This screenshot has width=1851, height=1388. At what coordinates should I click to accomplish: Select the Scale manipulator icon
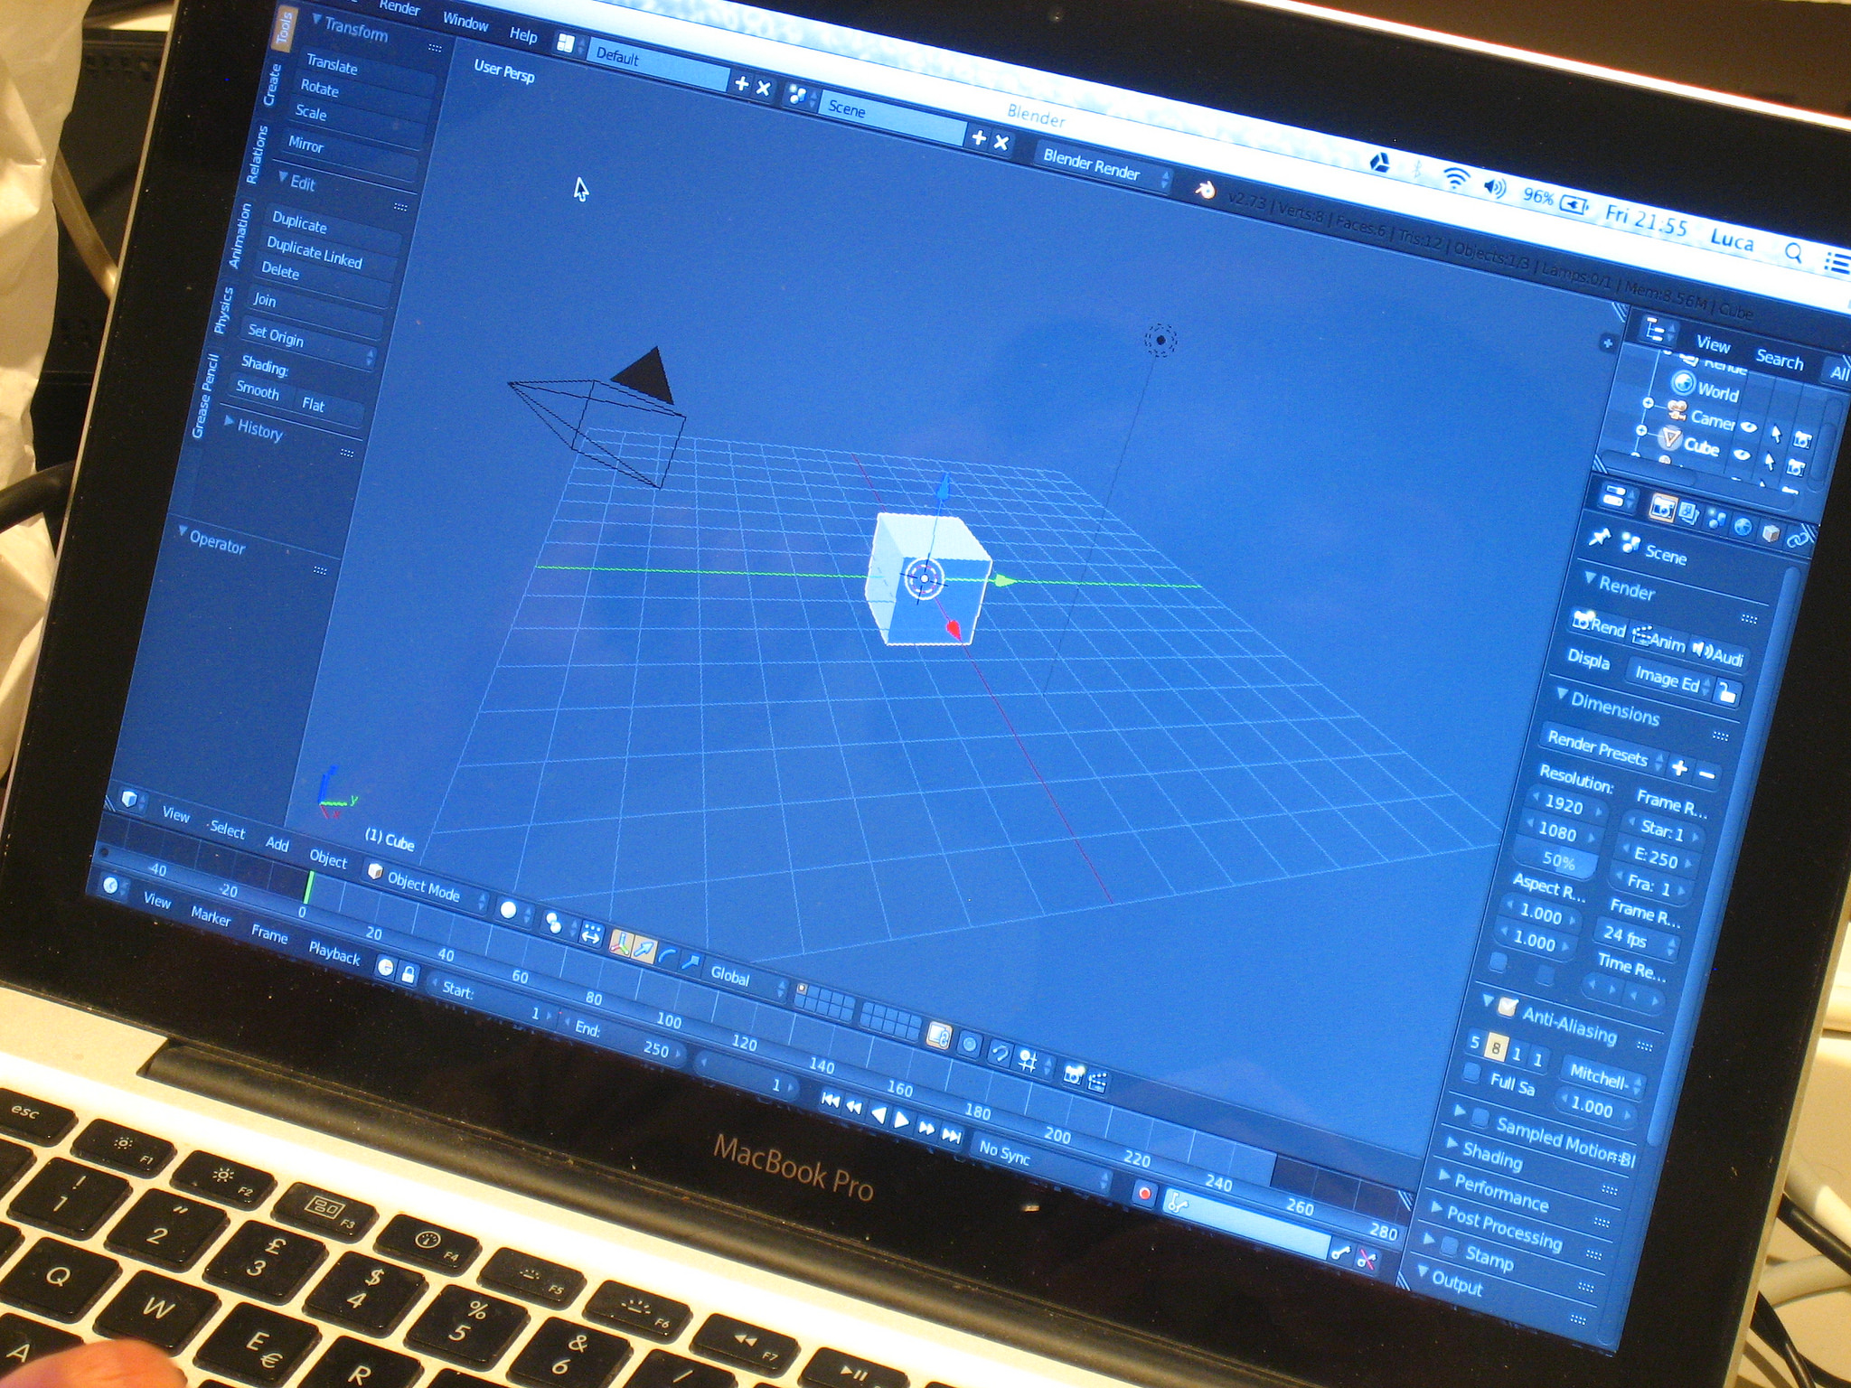pyautogui.click(x=691, y=961)
